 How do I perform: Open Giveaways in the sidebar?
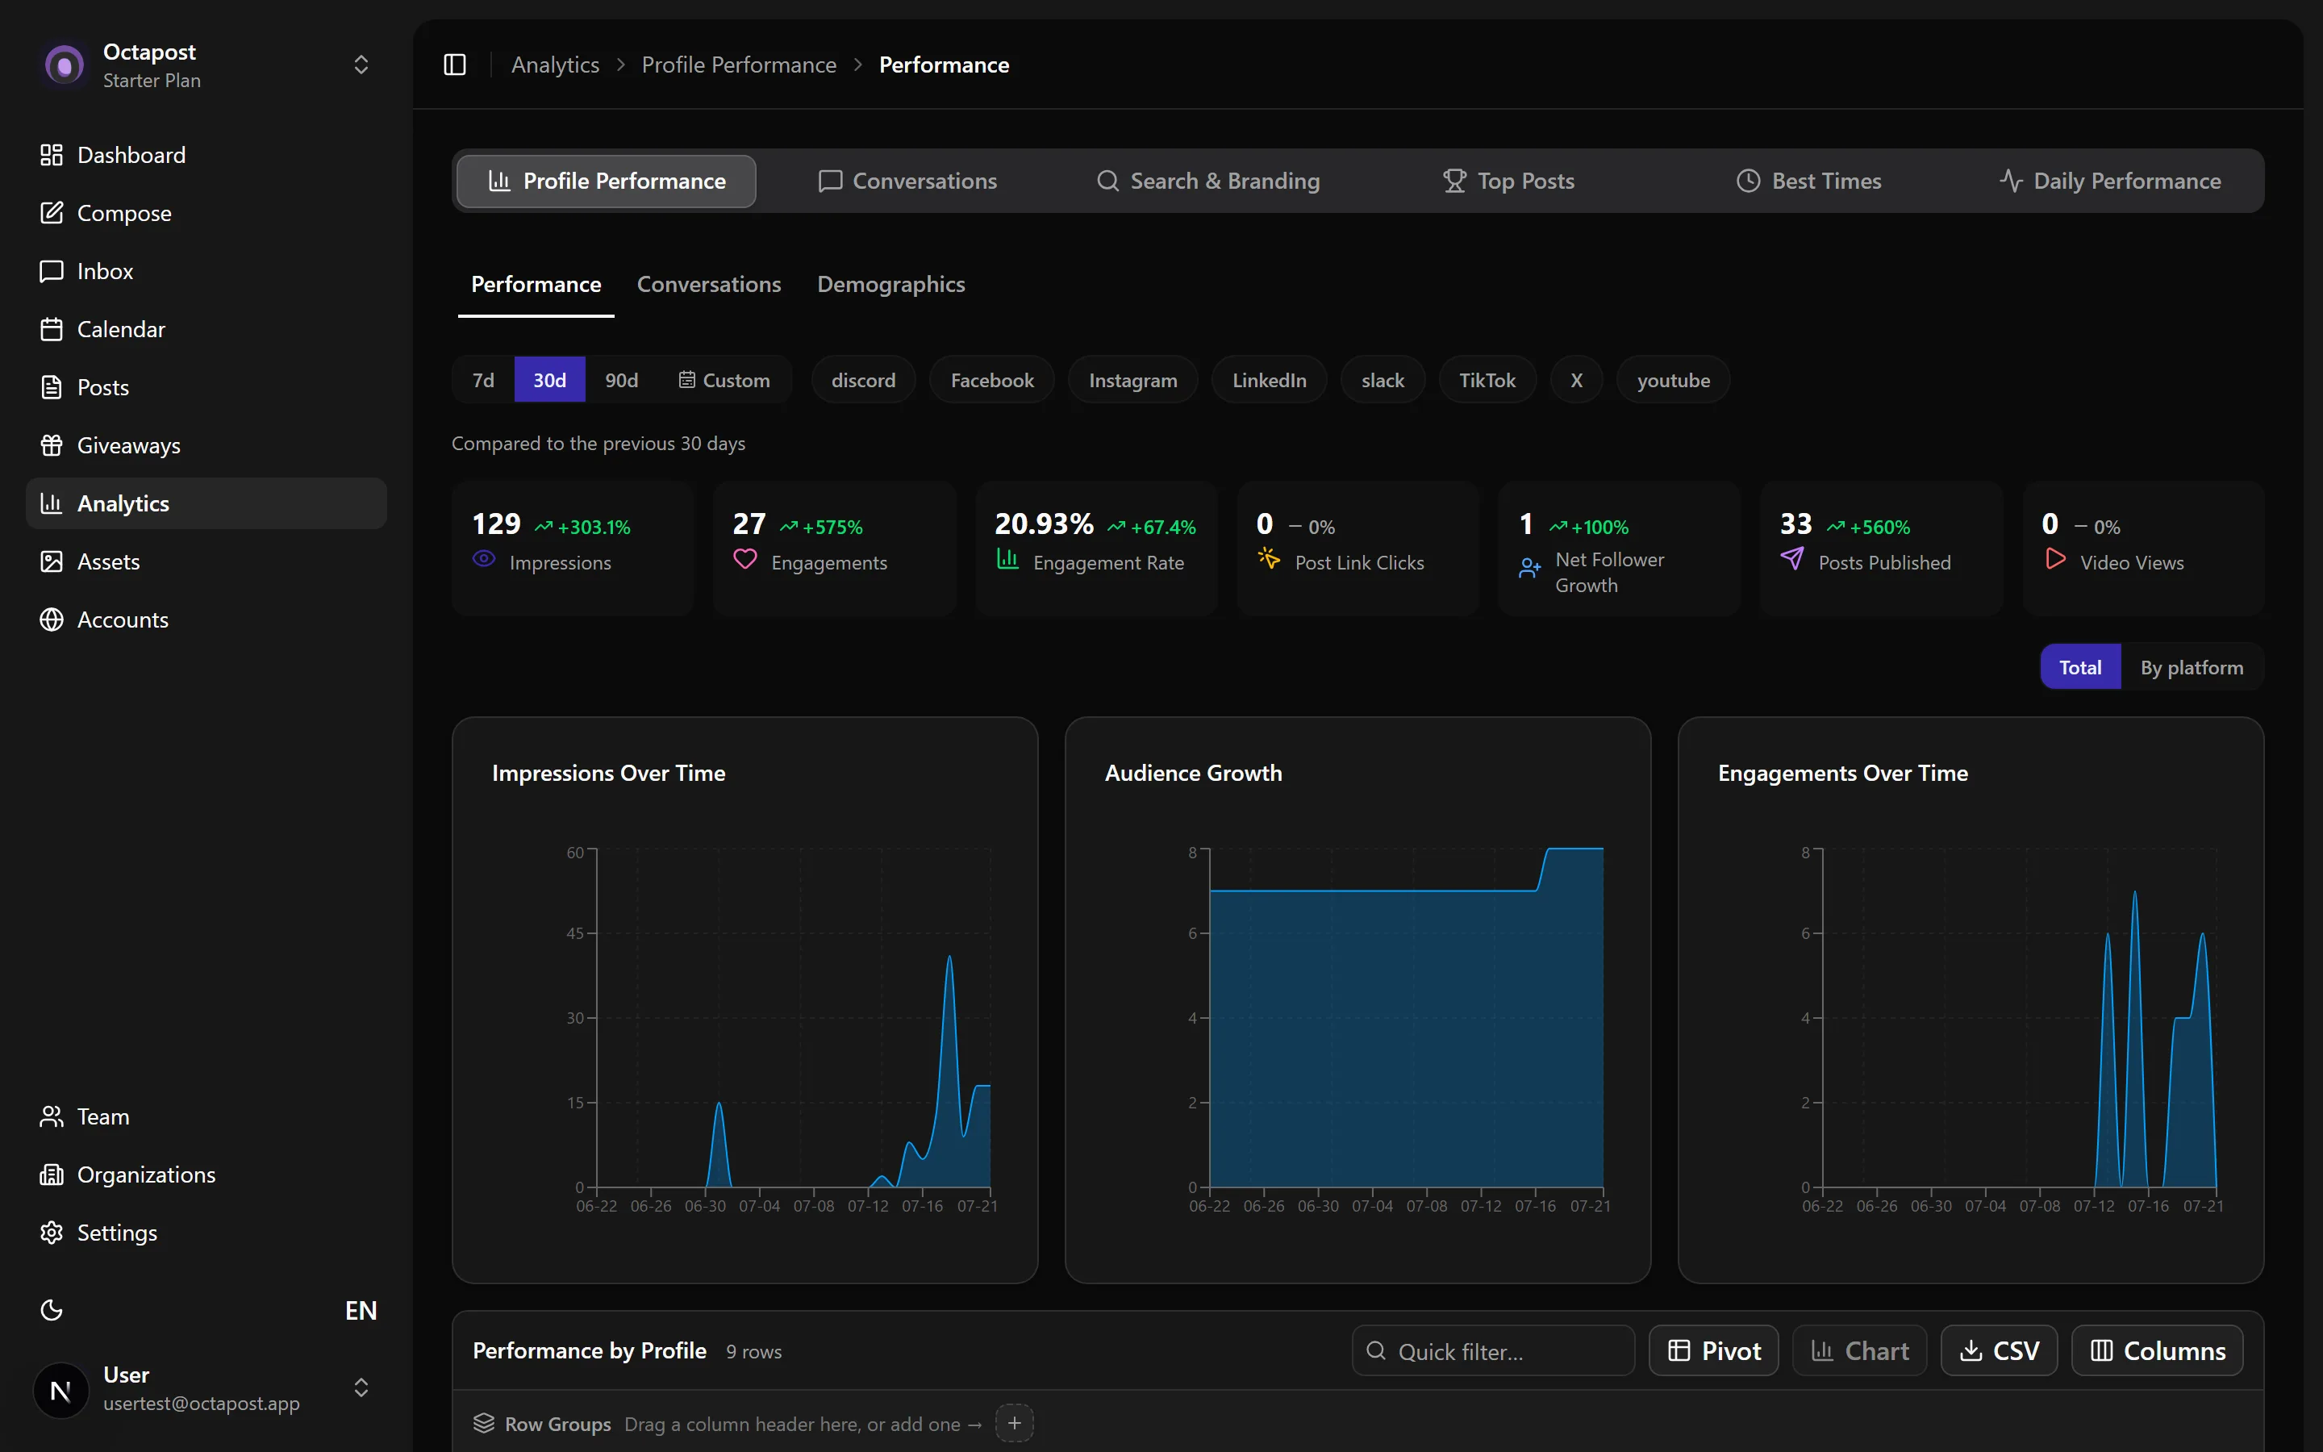pos(206,445)
